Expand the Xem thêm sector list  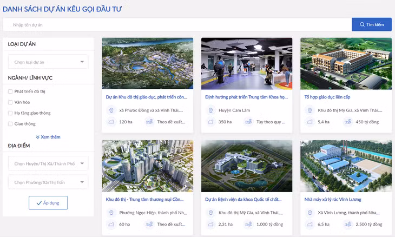point(48,137)
